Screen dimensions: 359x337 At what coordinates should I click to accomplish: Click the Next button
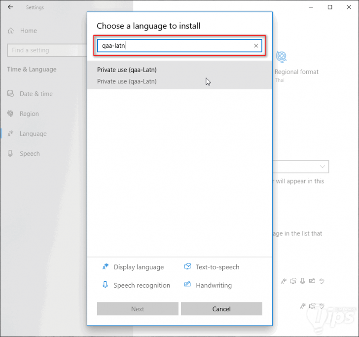pyautogui.click(x=138, y=309)
